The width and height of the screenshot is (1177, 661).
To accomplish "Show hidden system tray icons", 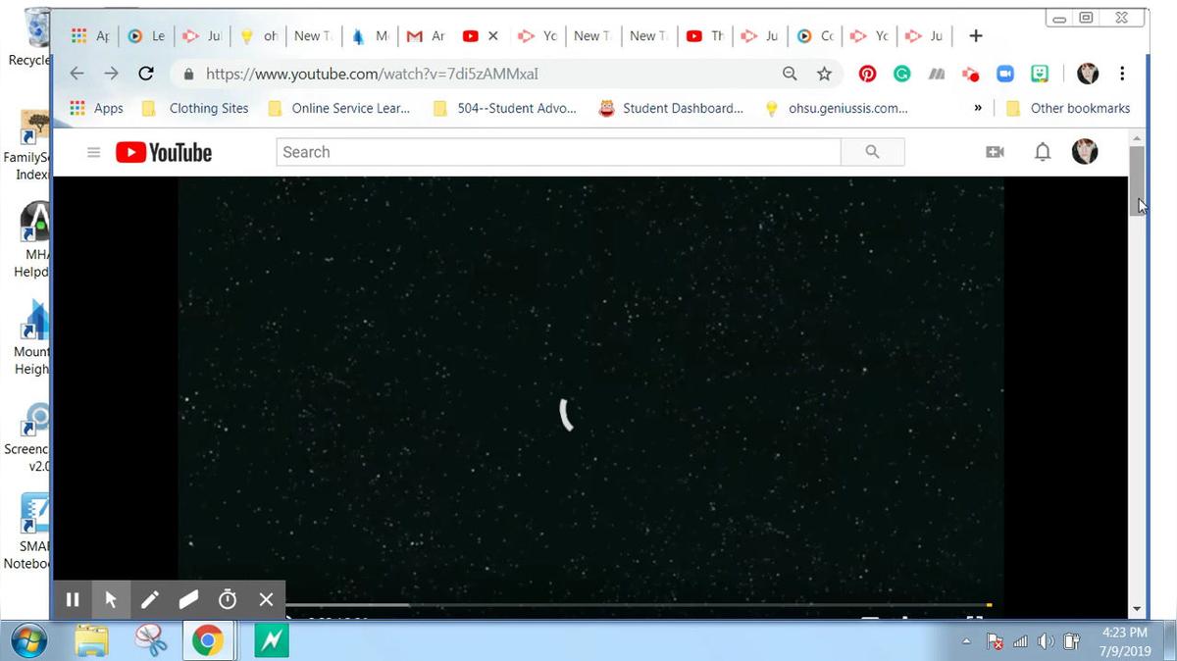I will [x=966, y=641].
